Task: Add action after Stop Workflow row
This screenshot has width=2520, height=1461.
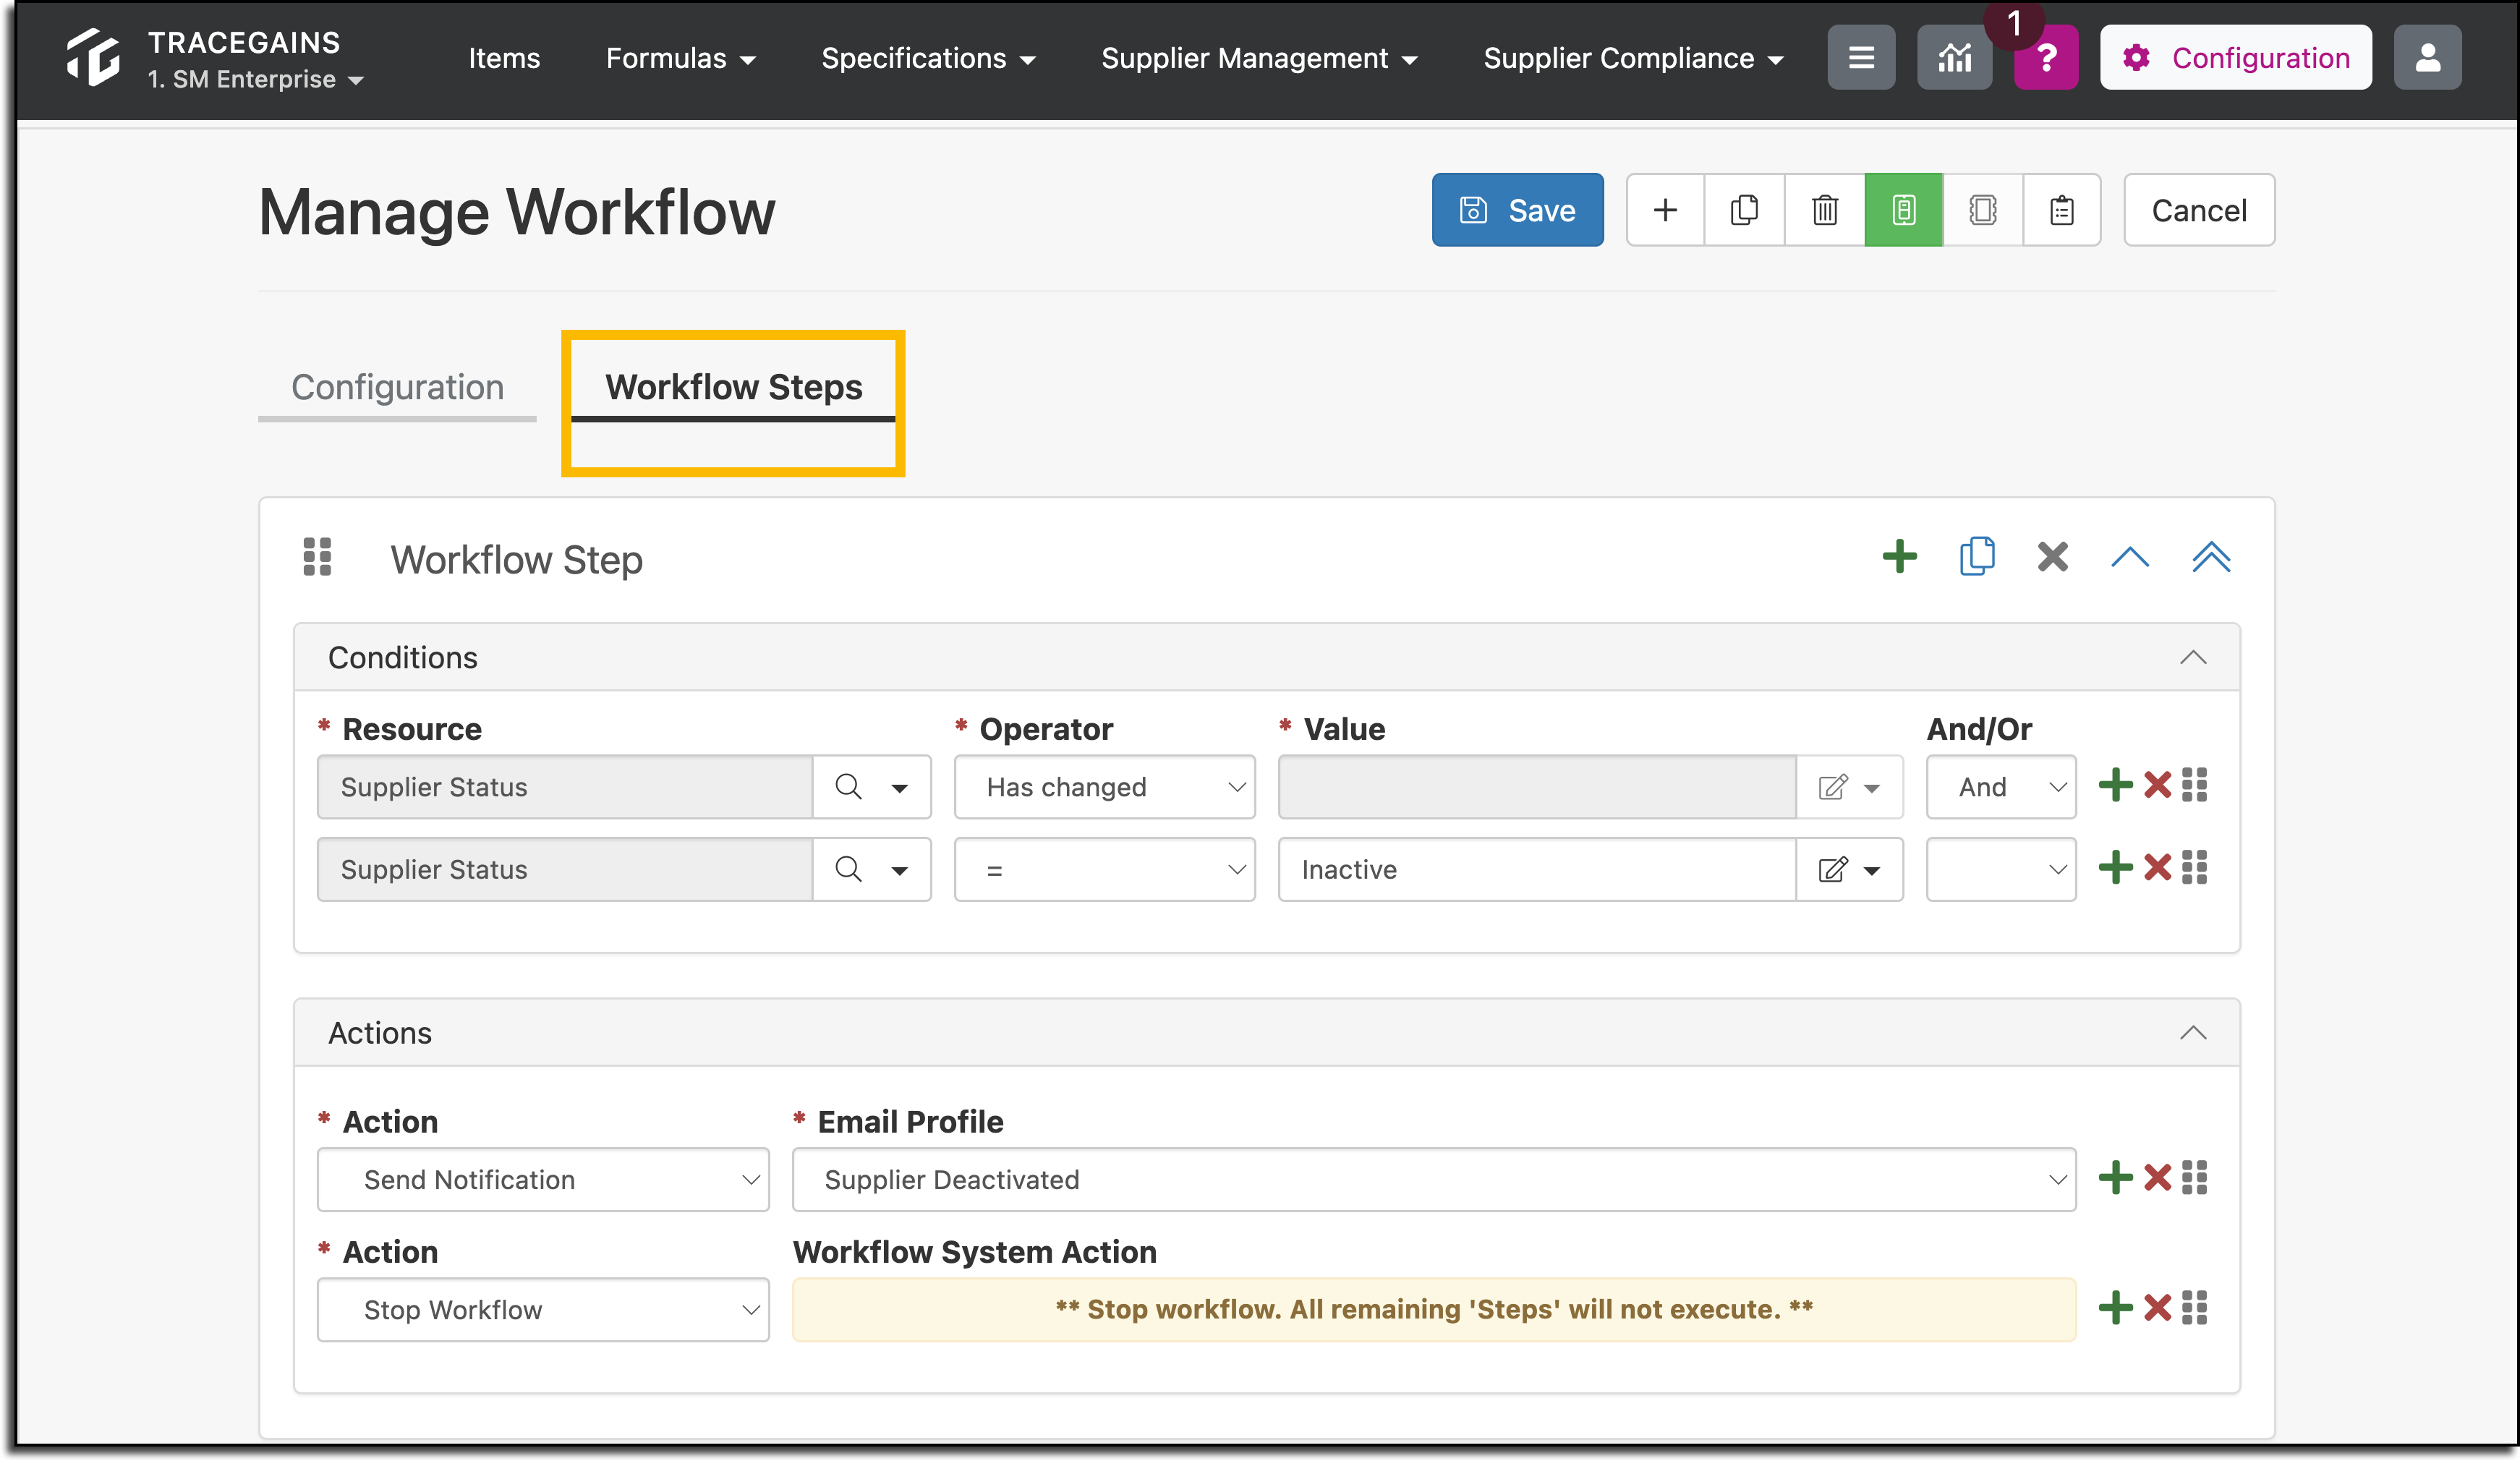Action: (2115, 1307)
